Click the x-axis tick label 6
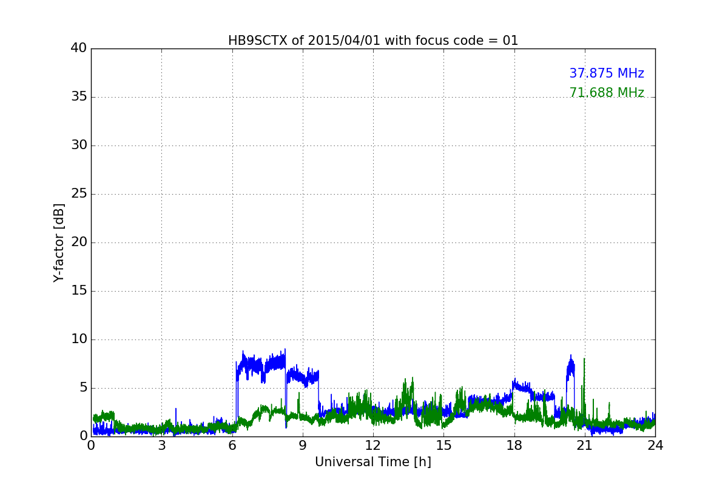The height and width of the screenshot is (485, 728). pyautogui.click(x=232, y=446)
